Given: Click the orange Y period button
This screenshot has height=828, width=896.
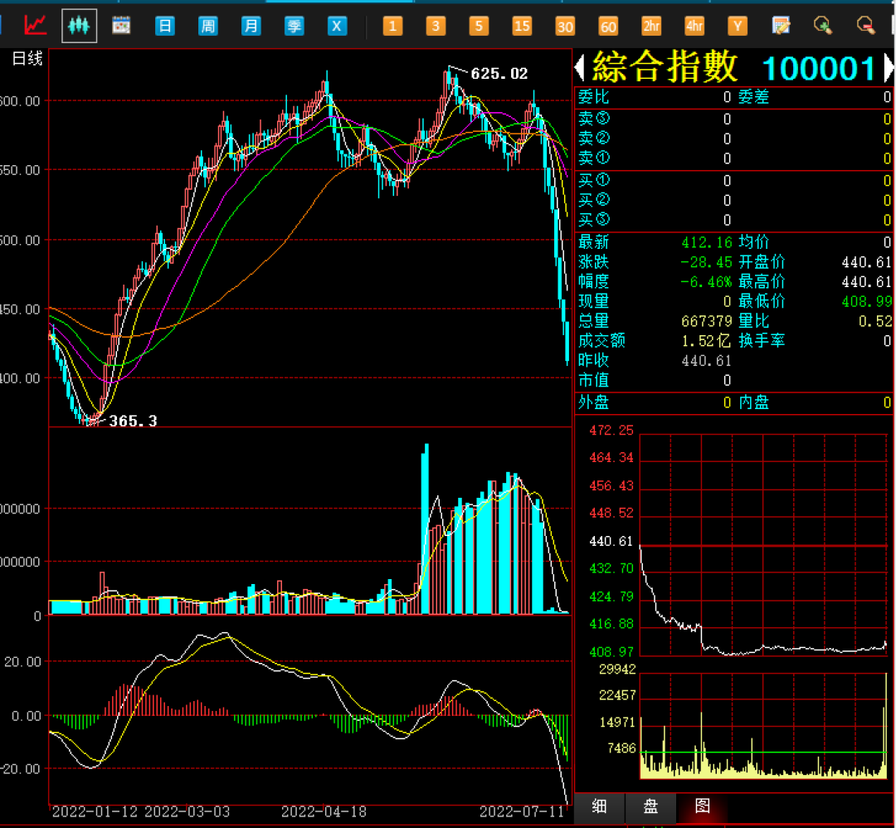Looking at the screenshot, I should (738, 26).
